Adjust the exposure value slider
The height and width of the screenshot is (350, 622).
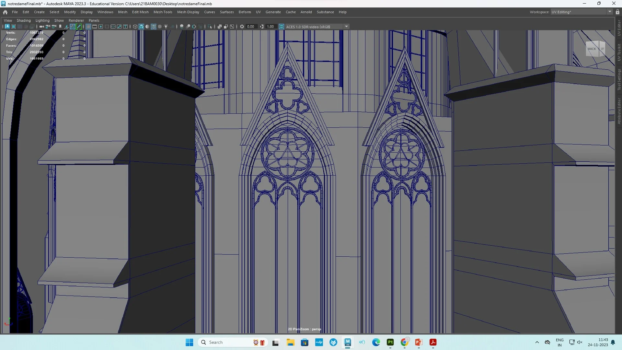point(250,27)
